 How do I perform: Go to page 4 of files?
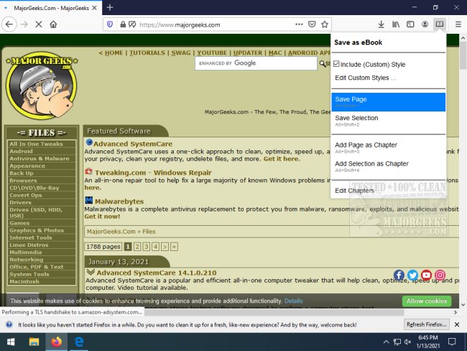(x=155, y=247)
